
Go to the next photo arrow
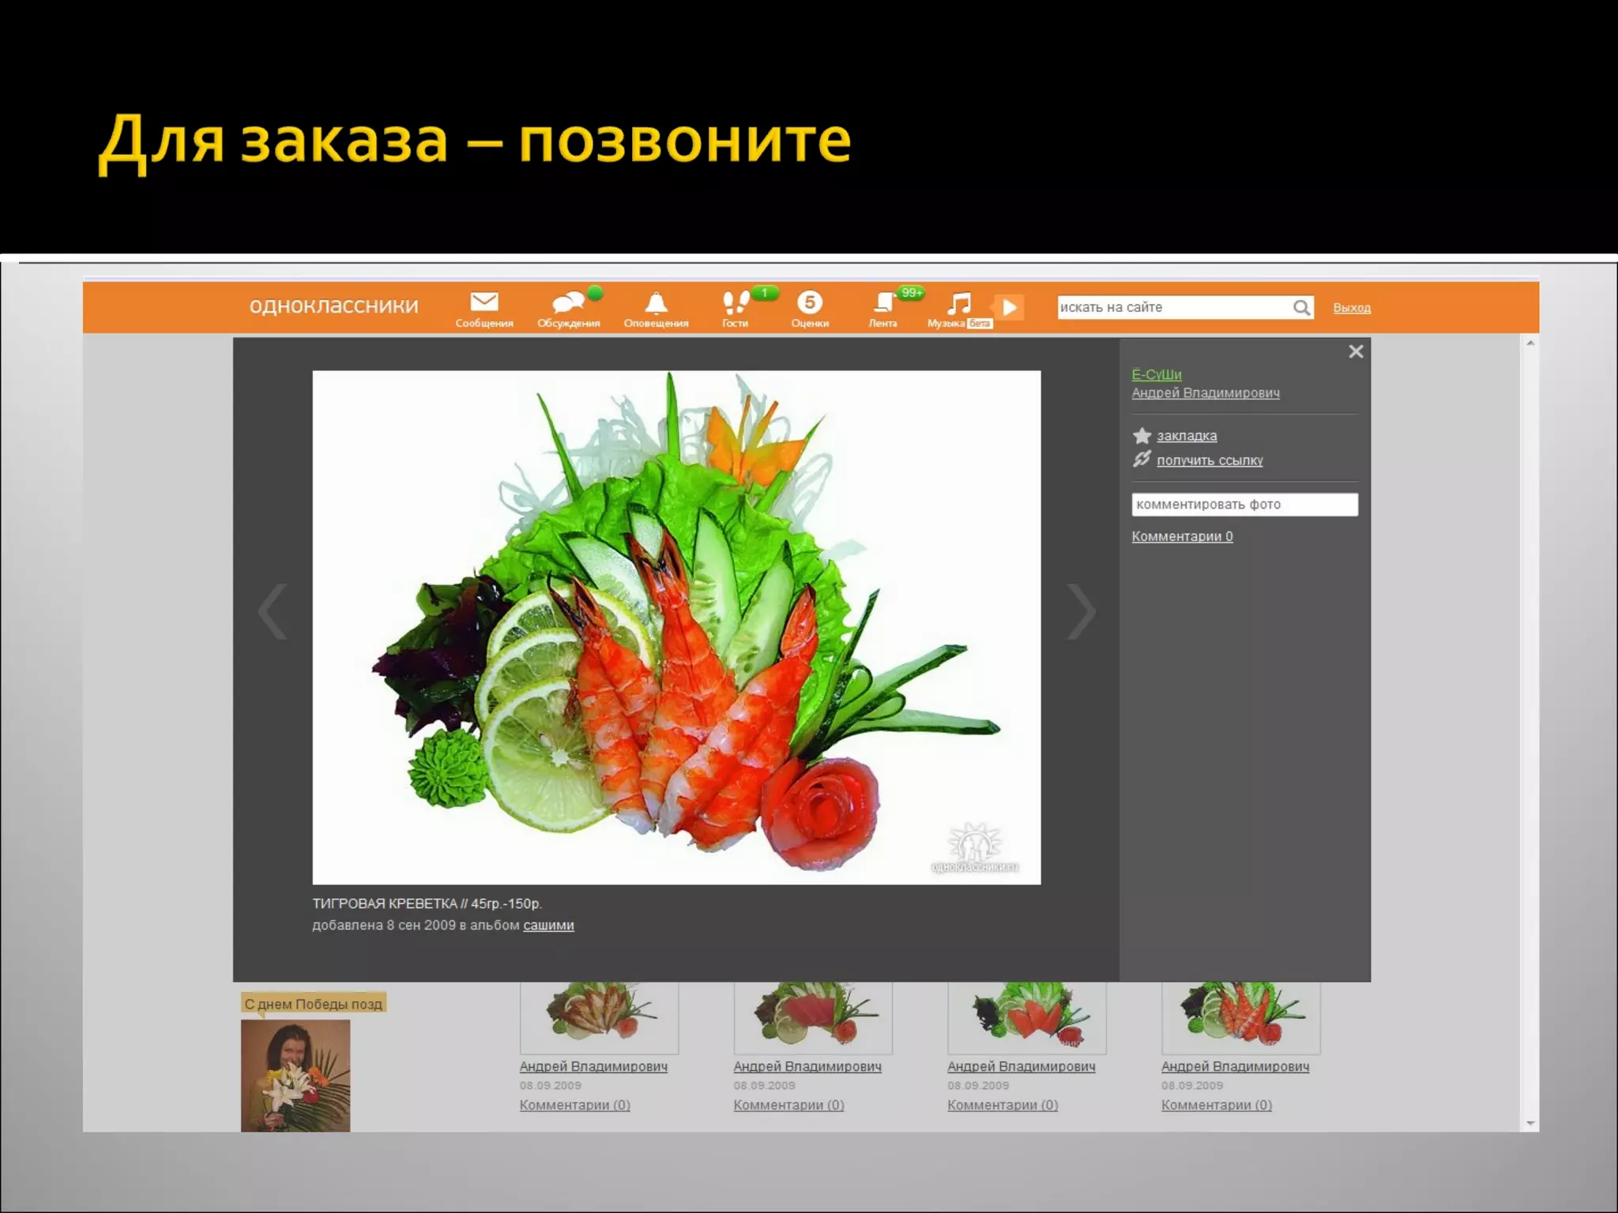1080,611
